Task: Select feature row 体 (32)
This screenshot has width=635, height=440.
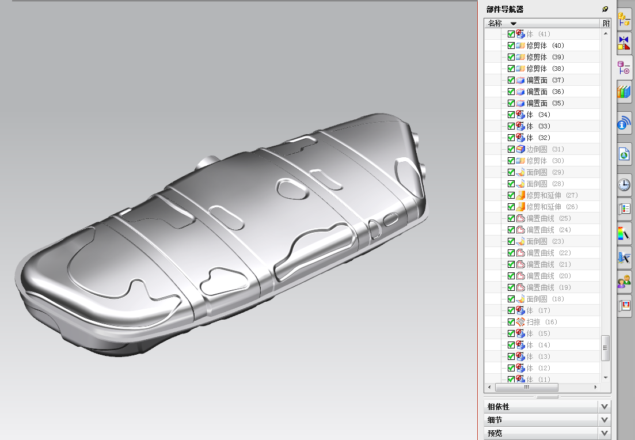Action: (x=542, y=138)
